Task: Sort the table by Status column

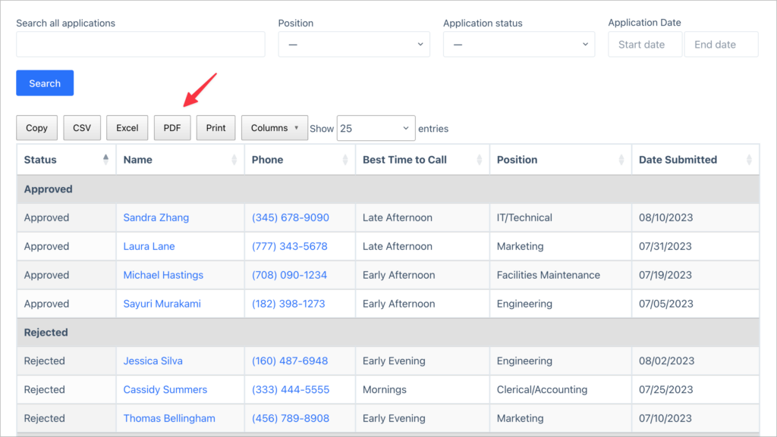Action: 67,160
